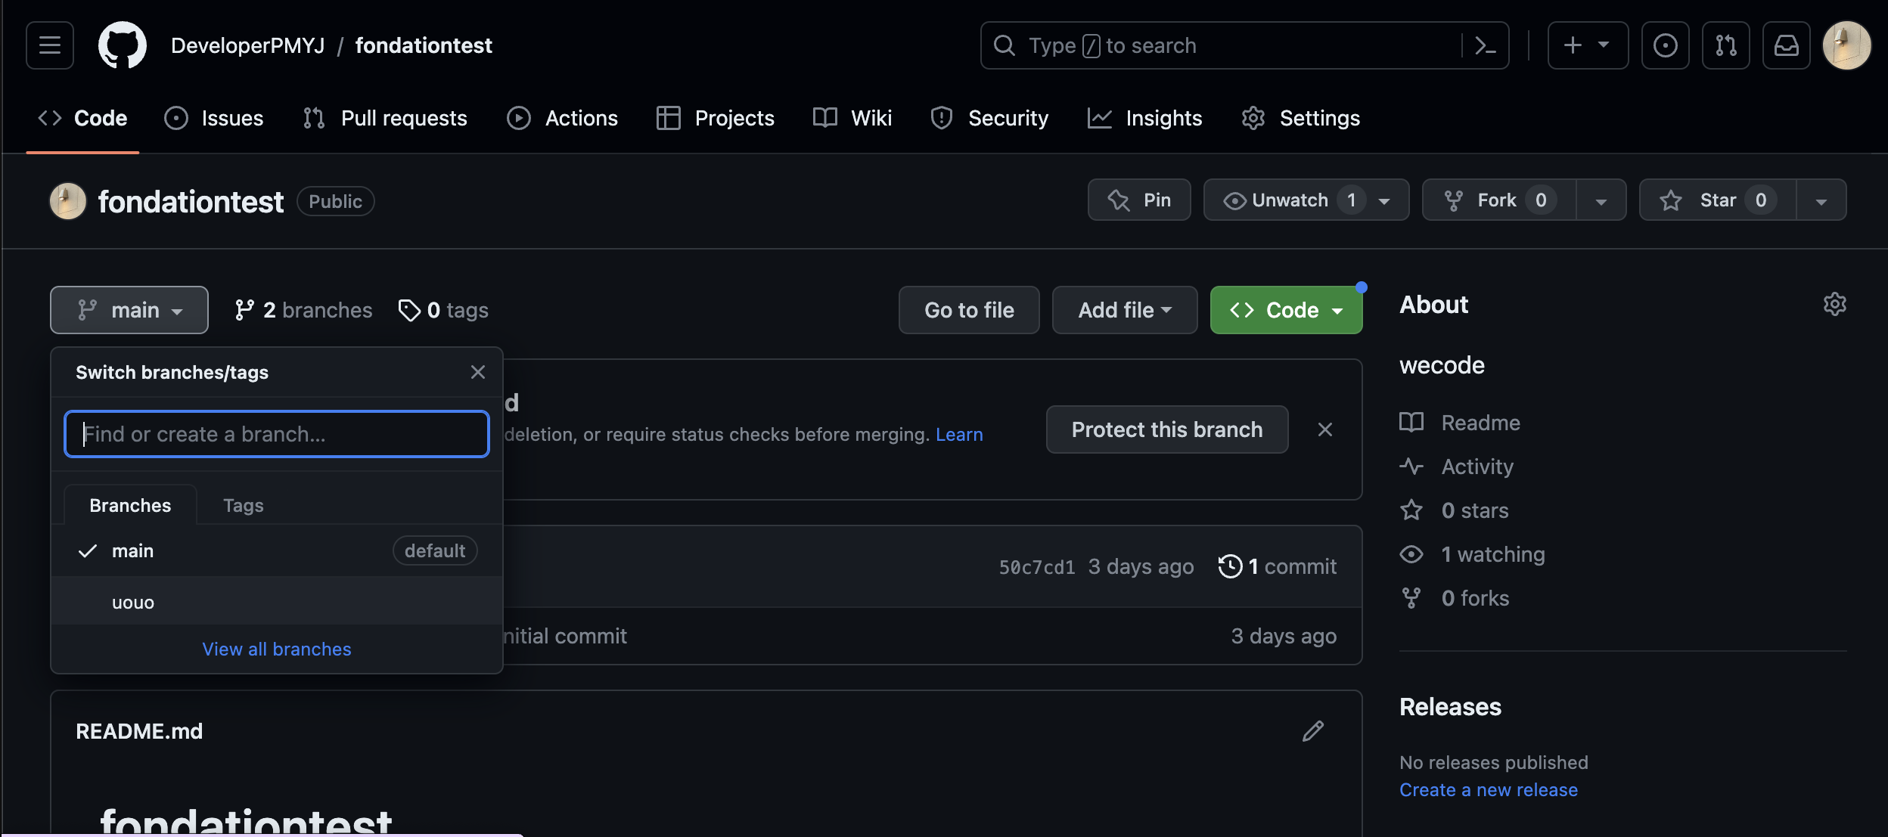Expand the Star lists dropdown arrow
The height and width of the screenshot is (837, 1888).
click(1821, 200)
